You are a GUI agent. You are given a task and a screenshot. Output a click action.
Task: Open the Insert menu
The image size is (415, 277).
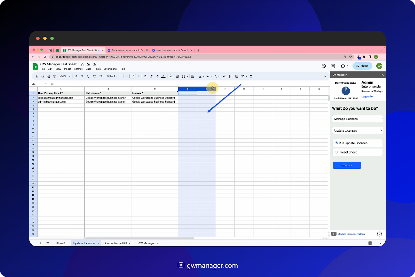pos(67,69)
